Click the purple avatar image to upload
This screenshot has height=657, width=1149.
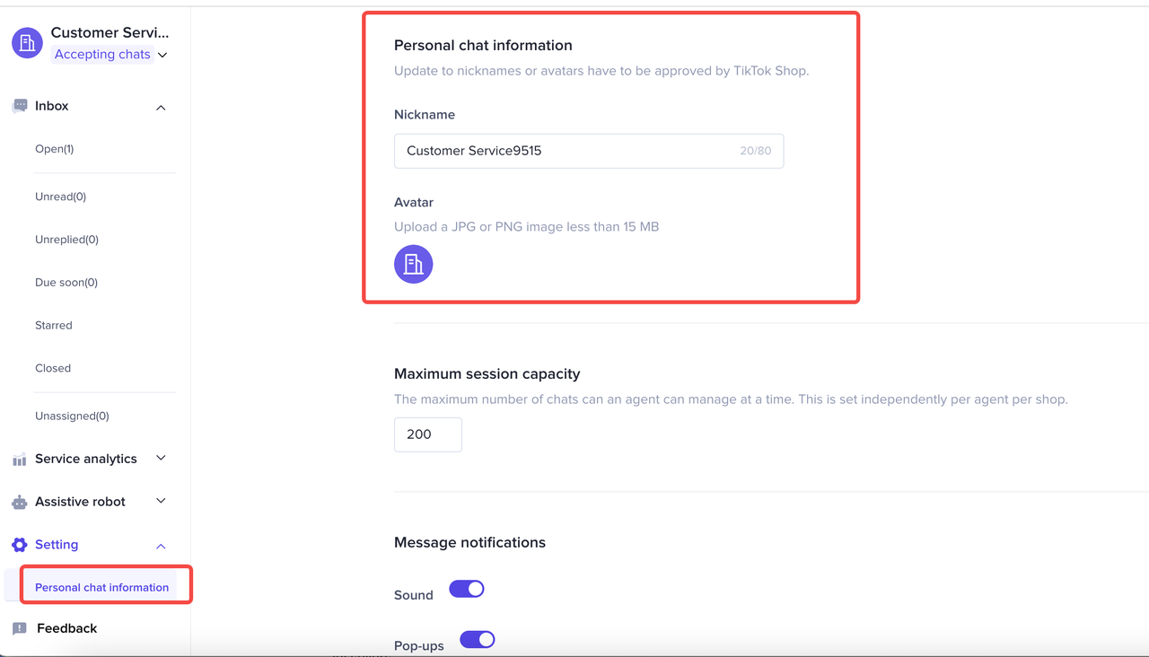coord(414,264)
